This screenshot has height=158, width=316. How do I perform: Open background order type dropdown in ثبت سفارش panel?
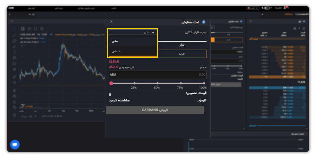pos(213,27)
